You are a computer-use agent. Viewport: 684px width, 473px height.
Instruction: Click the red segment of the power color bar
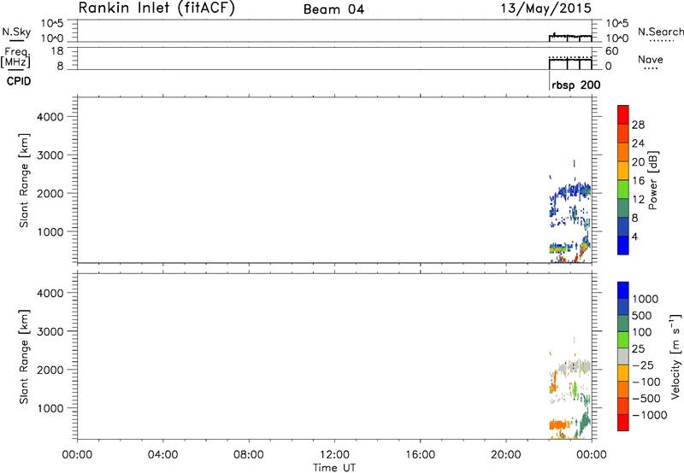(623, 114)
